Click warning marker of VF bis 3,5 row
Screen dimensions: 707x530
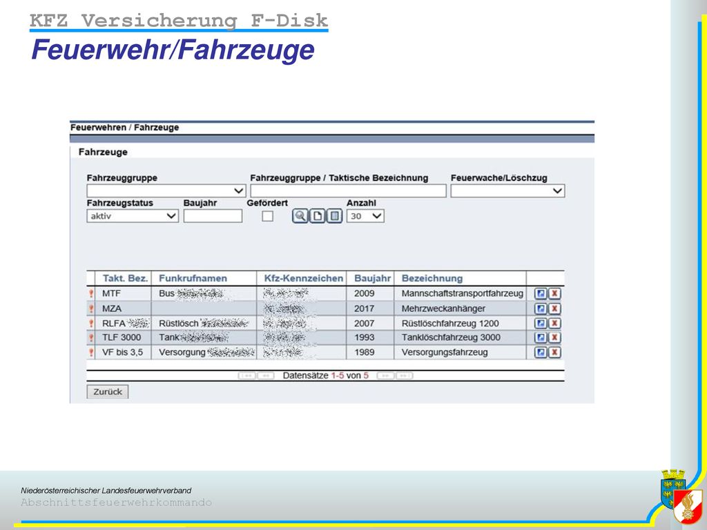(91, 353)
